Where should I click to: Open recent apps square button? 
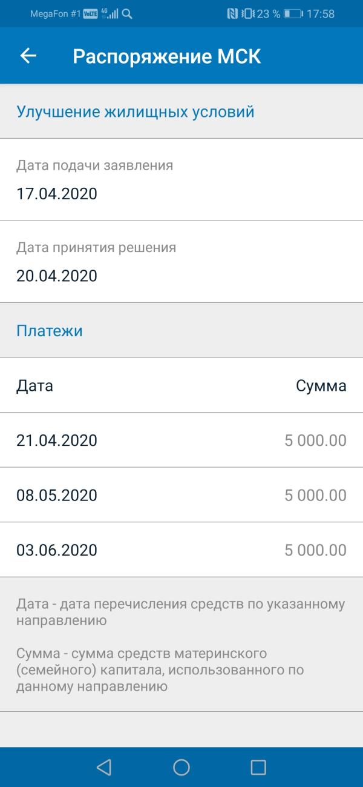(x=258, y=767)
